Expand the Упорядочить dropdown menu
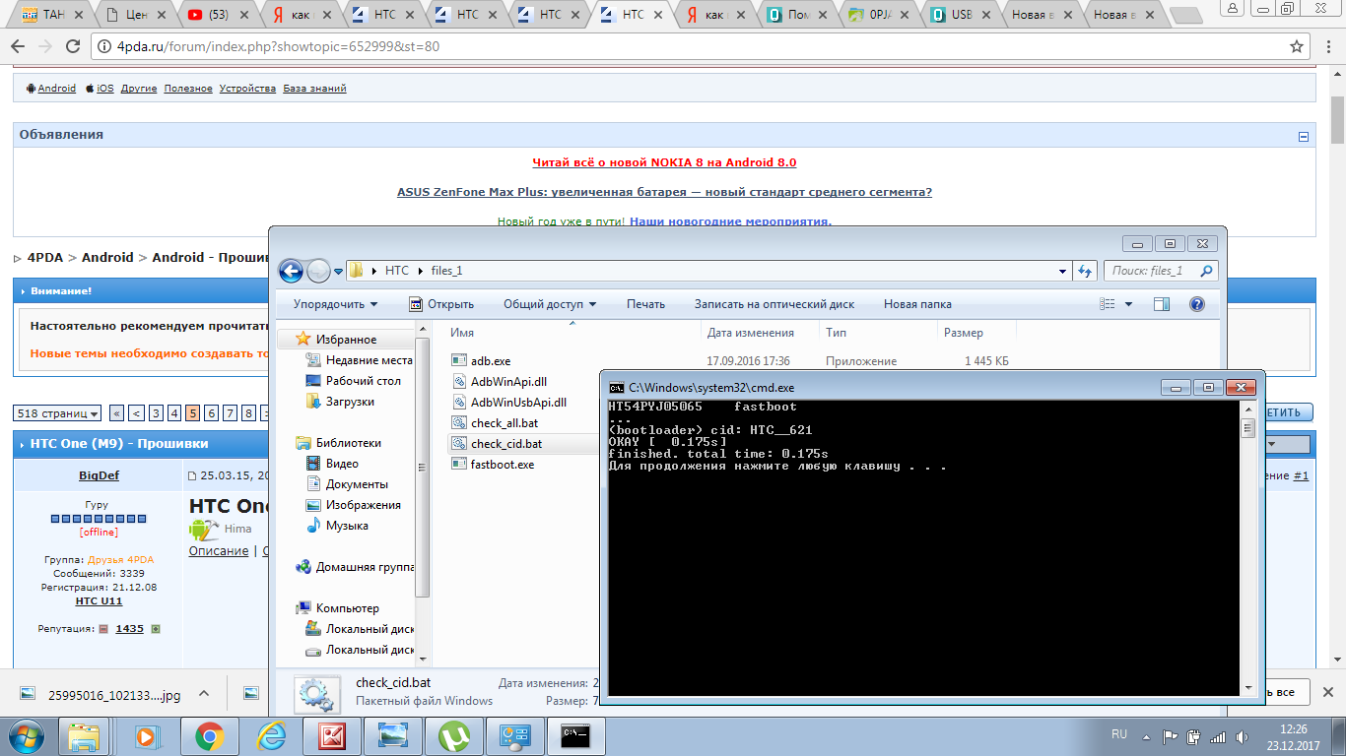 (x=335, y=304)
